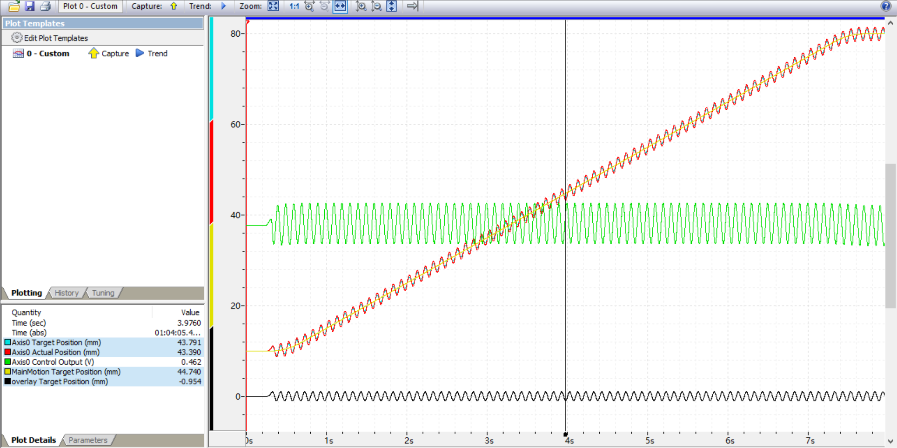Select the Axis0 Actual Position row
This screenshot has height=448, width=897.
point(103,352)
